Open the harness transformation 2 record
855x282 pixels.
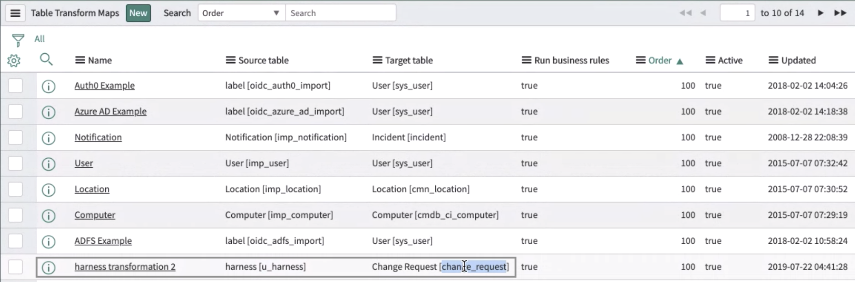125,267
